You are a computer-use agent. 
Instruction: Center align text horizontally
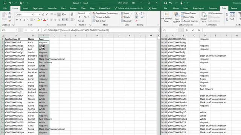pos(55,19)
